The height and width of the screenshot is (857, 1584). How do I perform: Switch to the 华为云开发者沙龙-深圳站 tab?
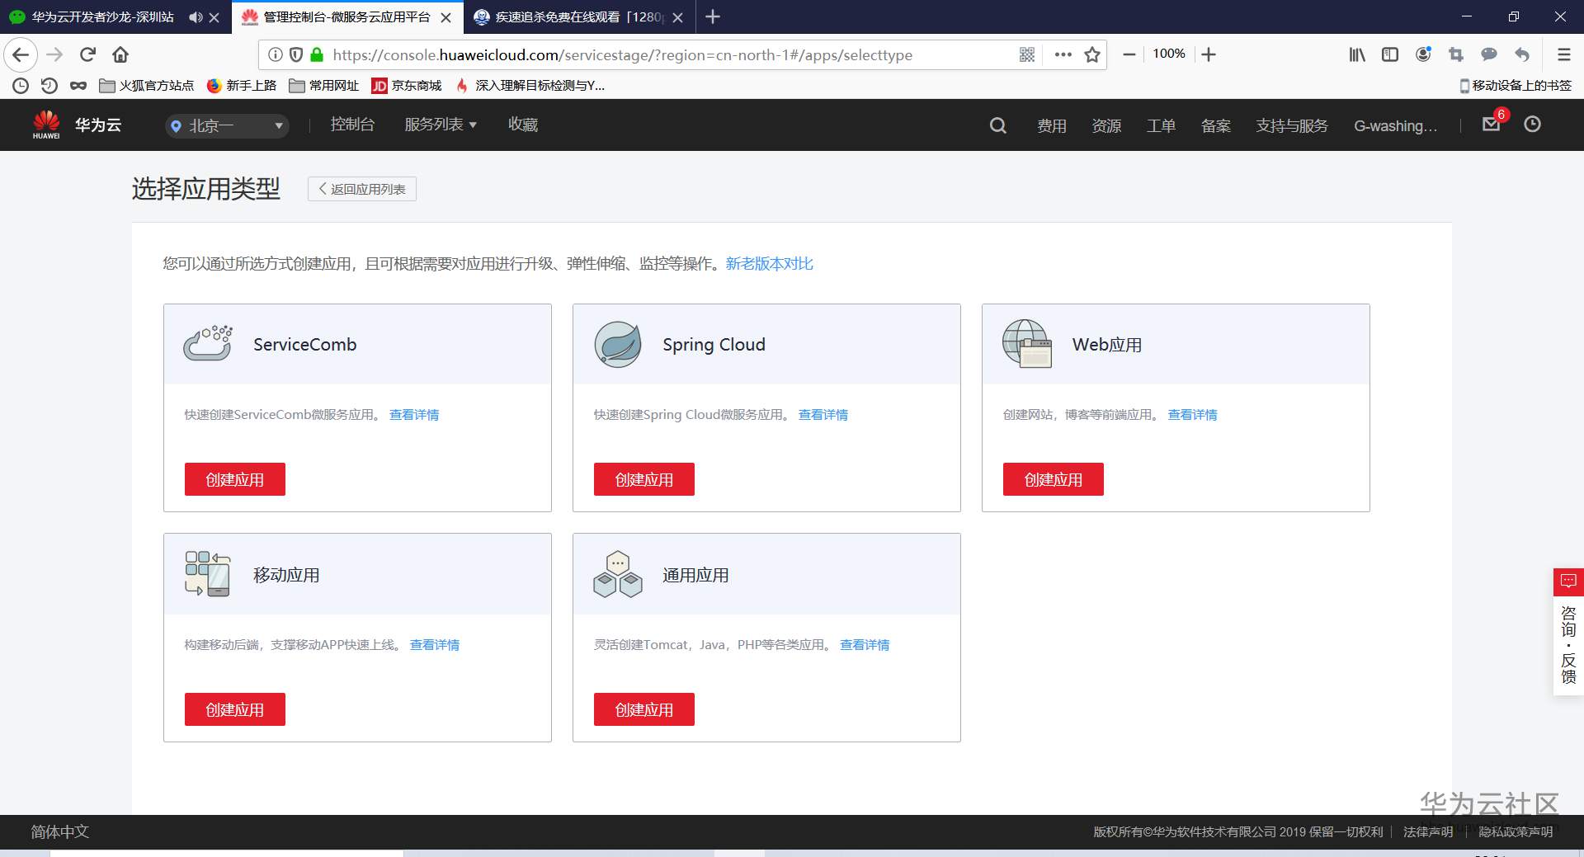[103, 16]
